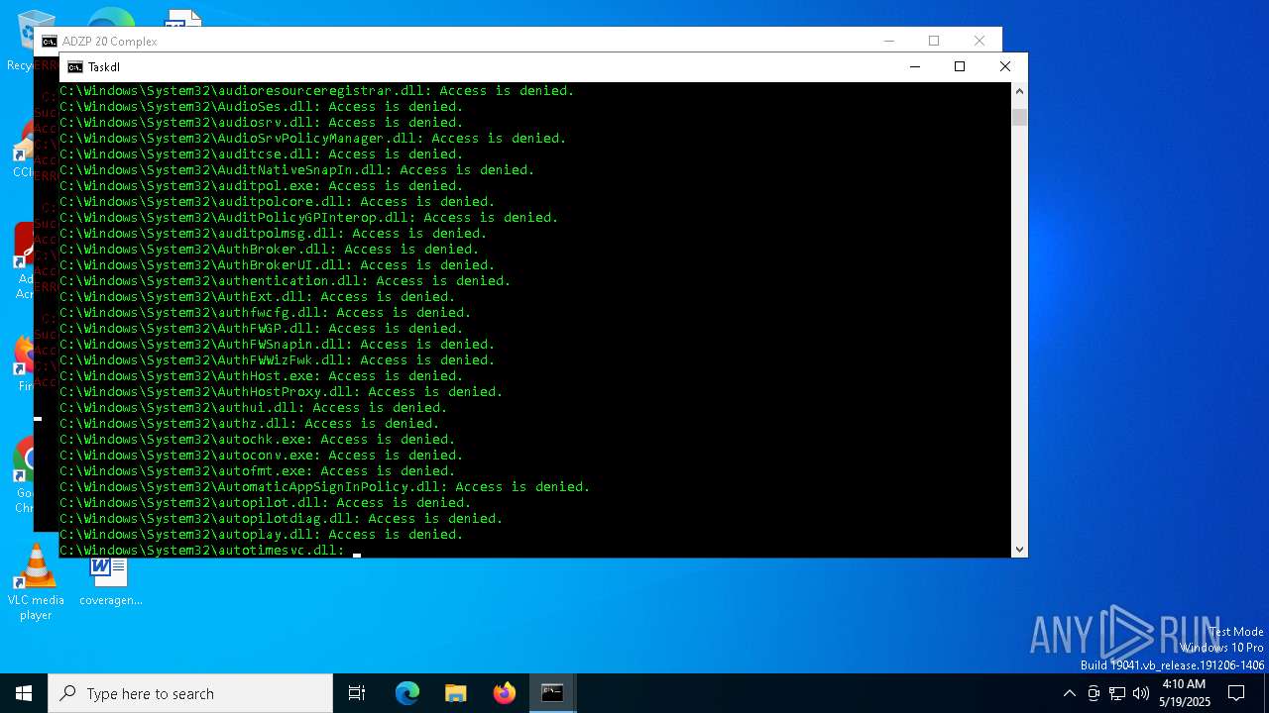Click the AuthHostProxy.dll line
Viewport: 1269px width, 713px height.
click(x=282, y=391)
